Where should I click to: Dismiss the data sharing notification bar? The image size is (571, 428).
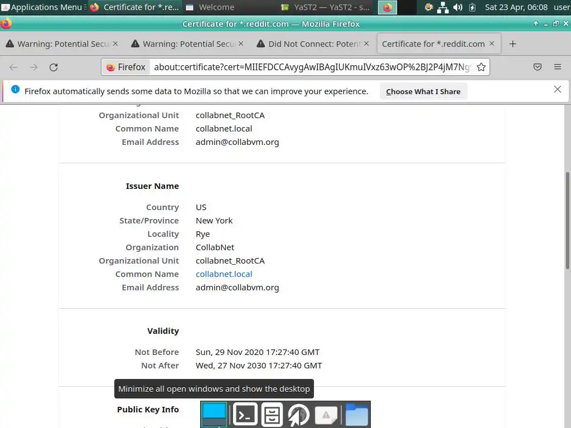558,89
